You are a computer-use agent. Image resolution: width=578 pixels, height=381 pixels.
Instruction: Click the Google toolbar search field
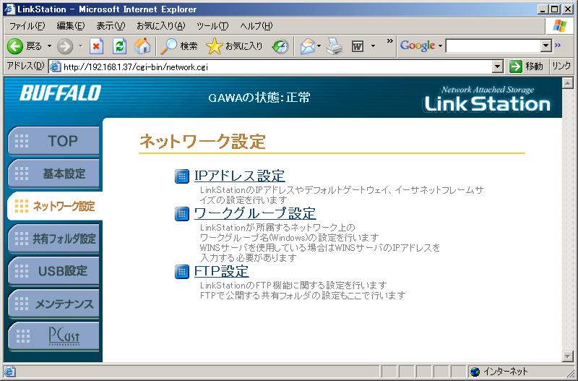tap(493, 46)
